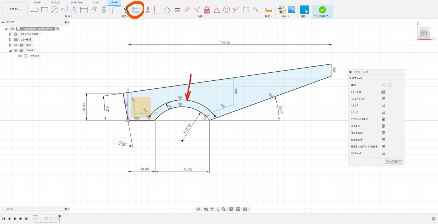Collapse the オプション section in palette

click(350, 78)
